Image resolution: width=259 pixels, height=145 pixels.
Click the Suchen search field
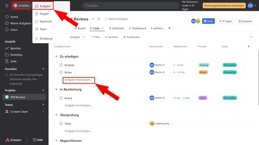tap(130, 5)
